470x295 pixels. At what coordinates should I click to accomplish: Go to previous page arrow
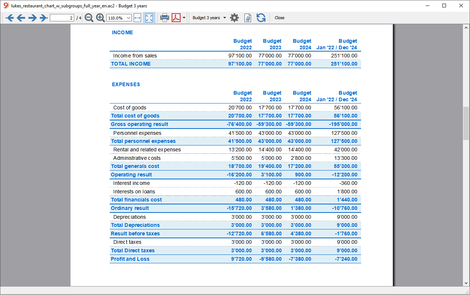pyautogui.click(x=21, y=18)
